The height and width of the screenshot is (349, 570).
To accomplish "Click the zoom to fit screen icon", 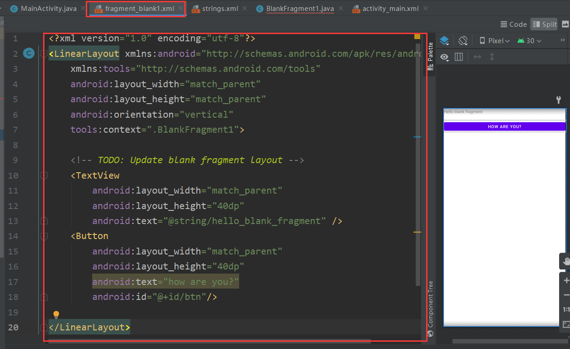I will click(566, 324).
